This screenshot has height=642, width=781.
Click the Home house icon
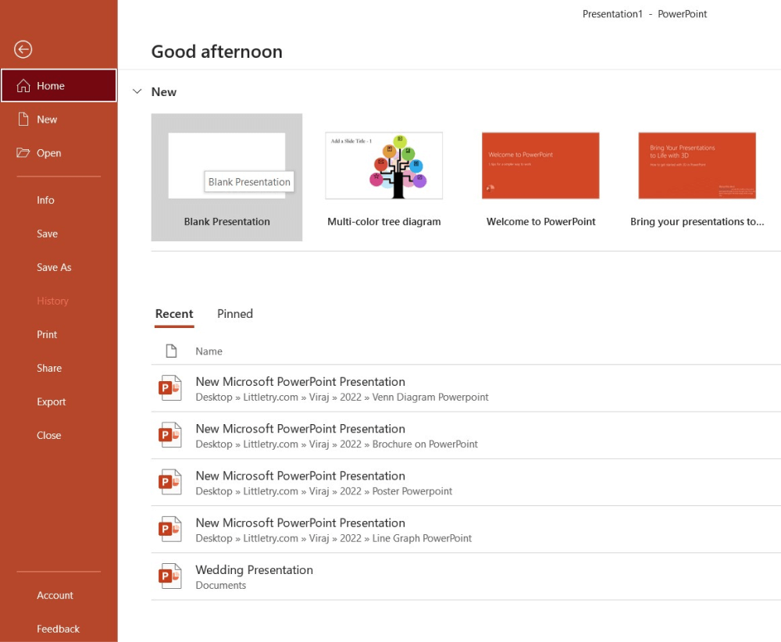coord(23,86)
